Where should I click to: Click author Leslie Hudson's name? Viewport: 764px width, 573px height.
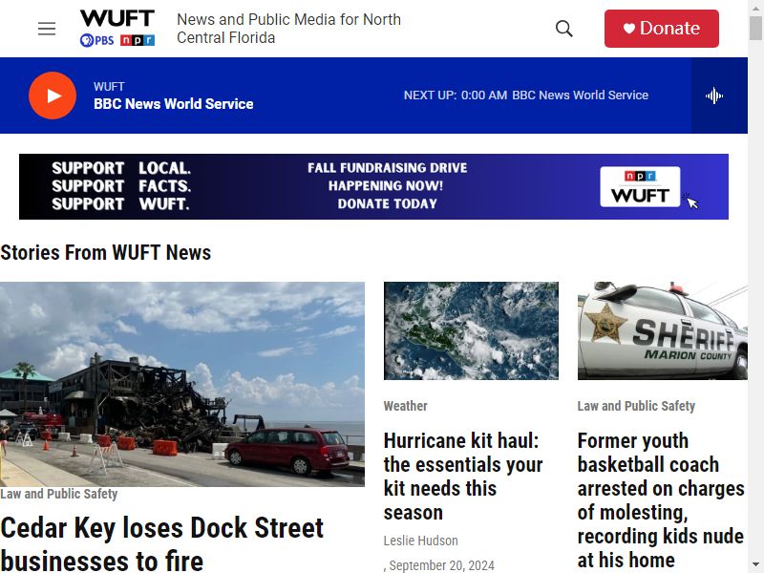(420, 541)
